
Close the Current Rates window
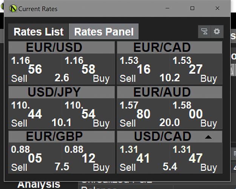(x=217, y=8)
